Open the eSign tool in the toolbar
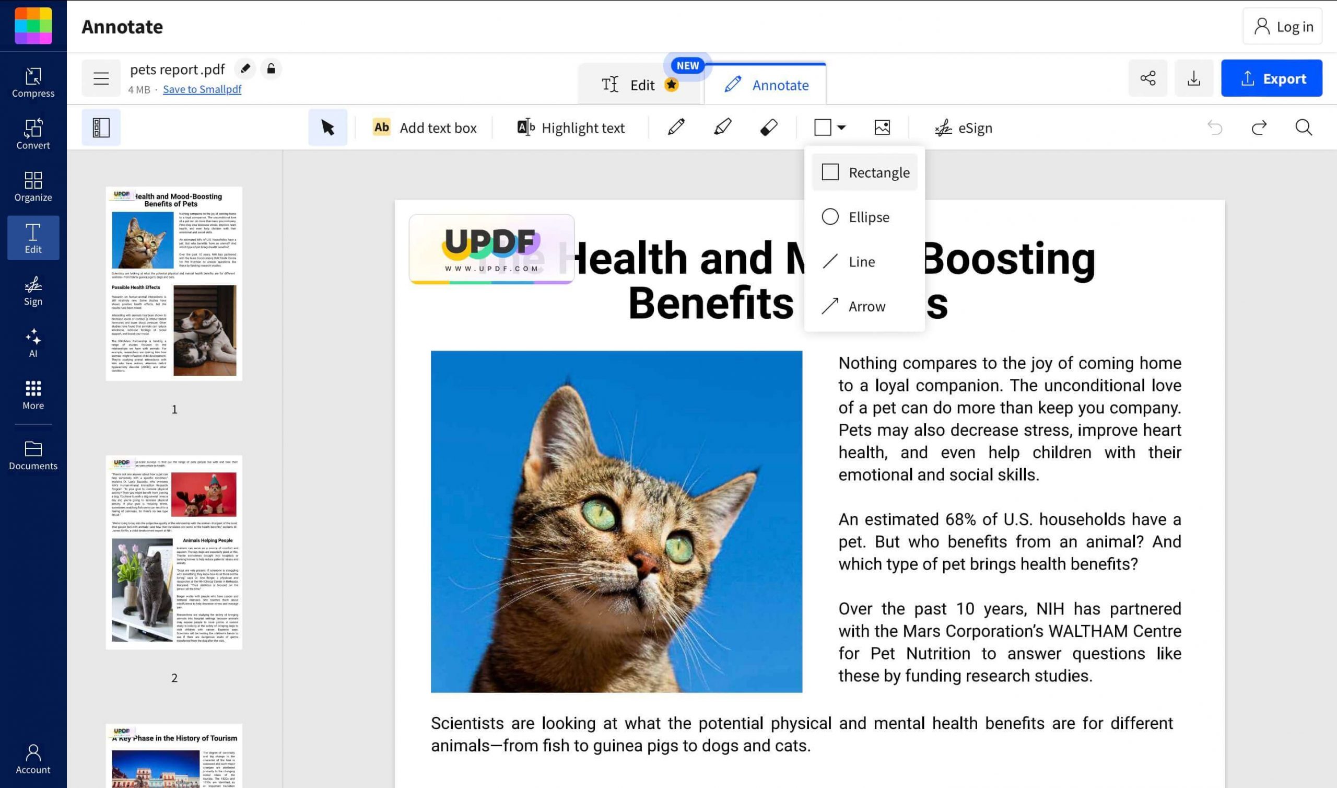Image resolution: width=1337 pixels, height=788 pixels. pos(964,128)
